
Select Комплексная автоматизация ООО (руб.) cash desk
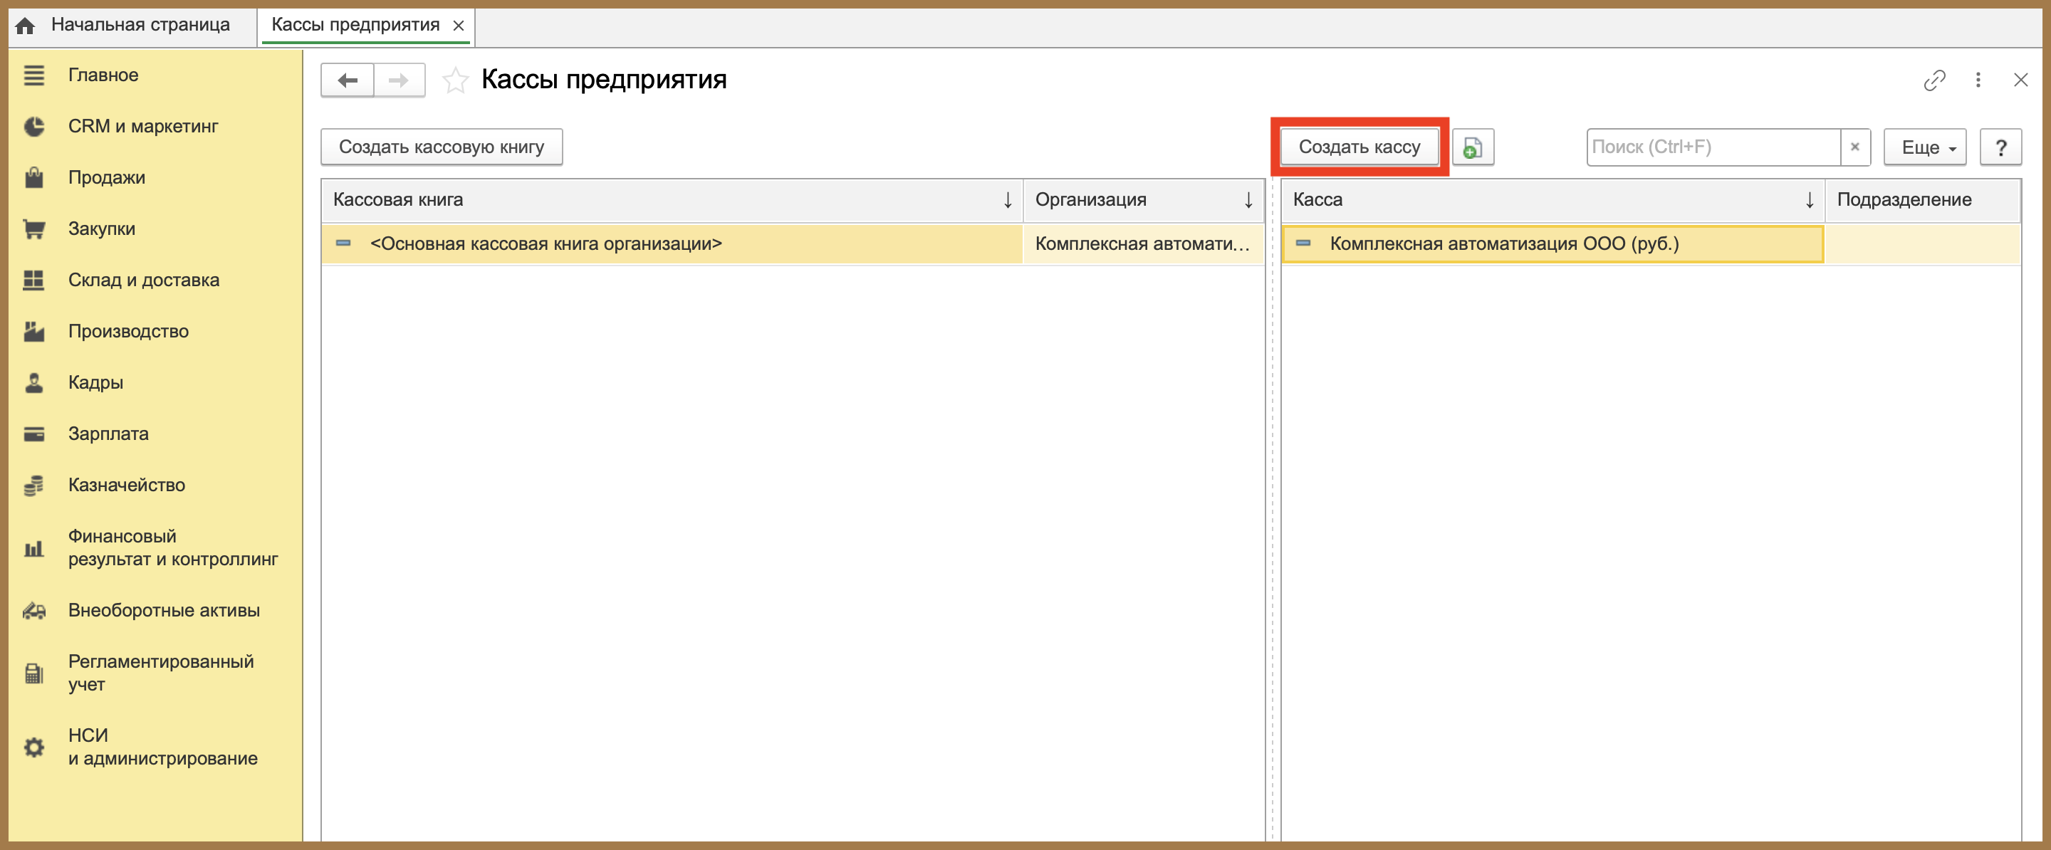1552,244
